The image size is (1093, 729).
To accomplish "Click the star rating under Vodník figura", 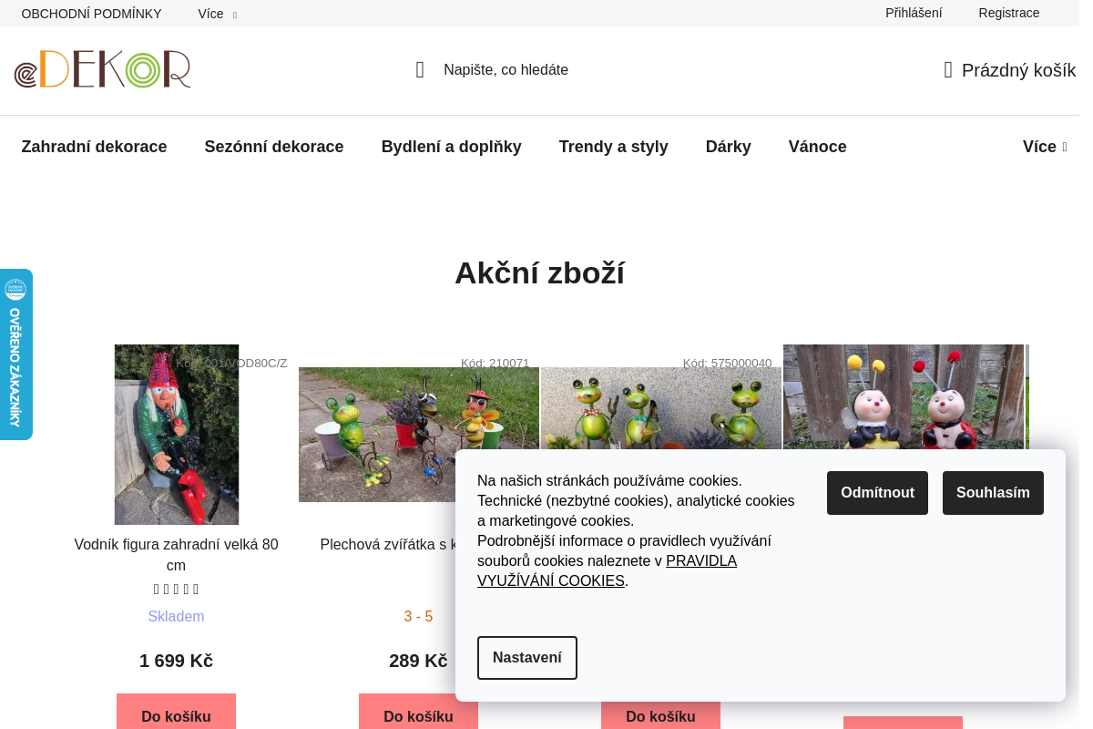I will coord(176,590).
